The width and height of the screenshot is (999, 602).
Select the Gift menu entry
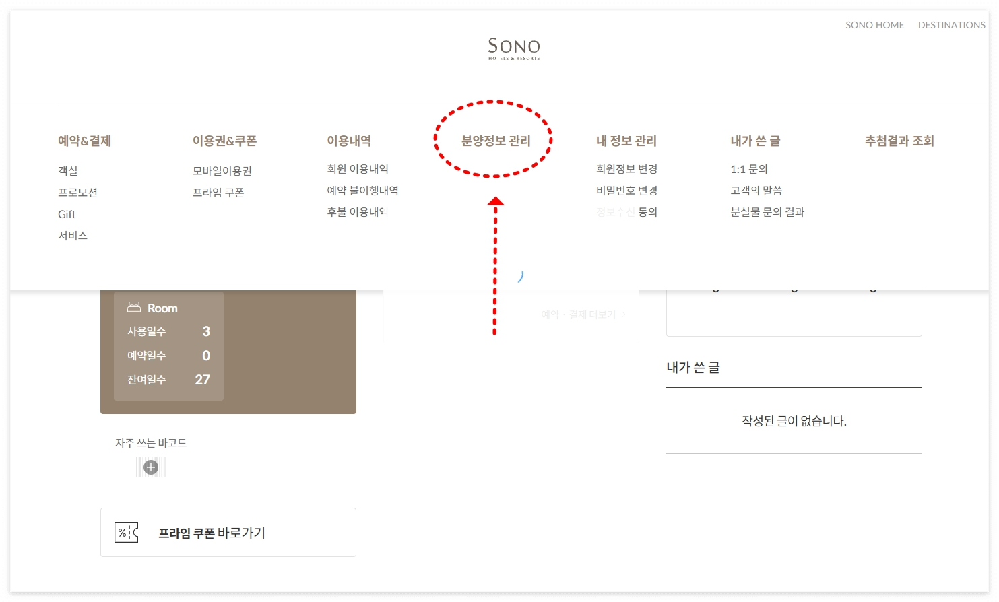[67, 214]
